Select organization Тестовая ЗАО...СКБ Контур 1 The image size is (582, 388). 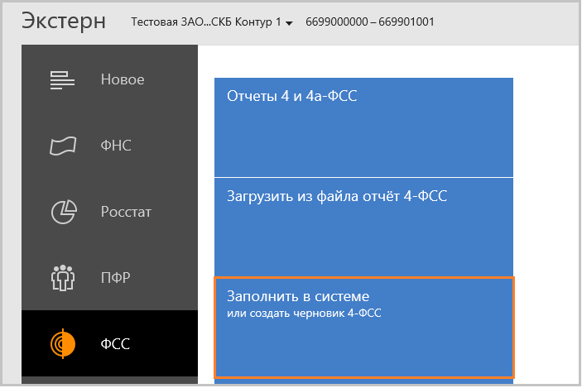(x=206, y=22)
